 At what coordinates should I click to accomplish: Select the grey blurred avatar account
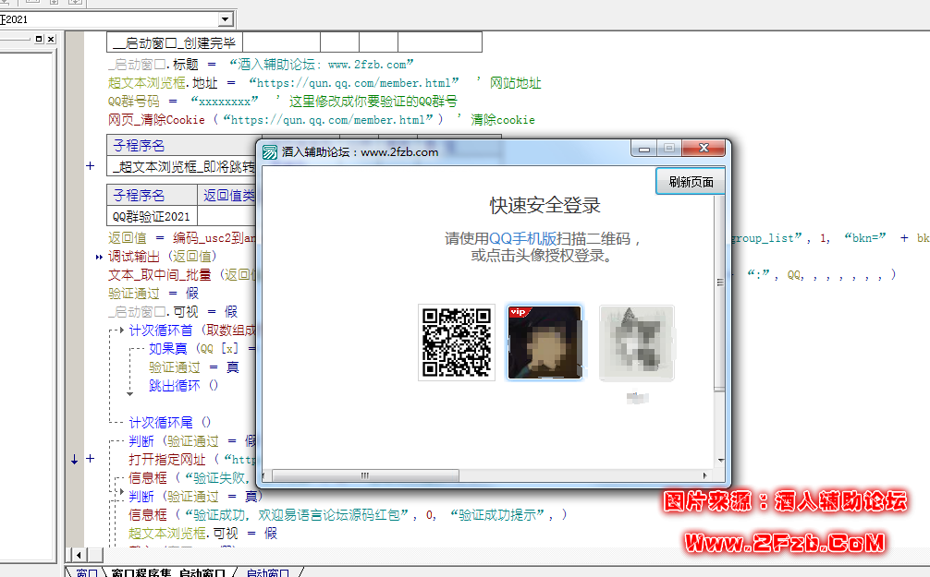636,343
